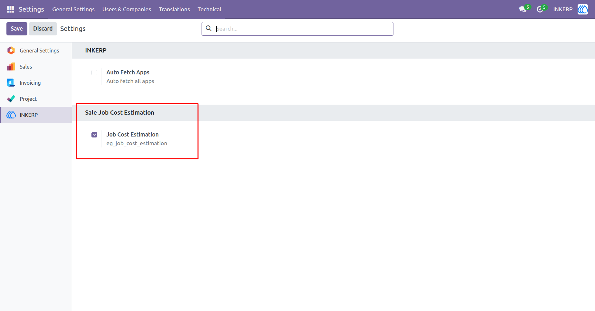This screenshot has width=595, height=311.
Task: Click the Job Cost Estimation label
Action: (132, 135)
